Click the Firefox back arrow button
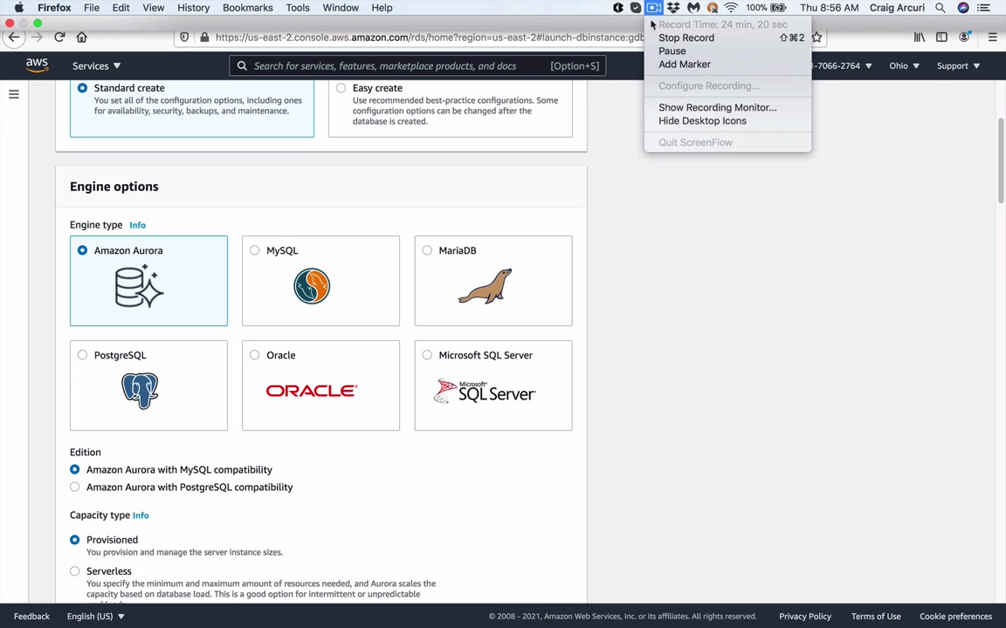Viewport: 1006px width, 628px height. (x=14, y=38)
